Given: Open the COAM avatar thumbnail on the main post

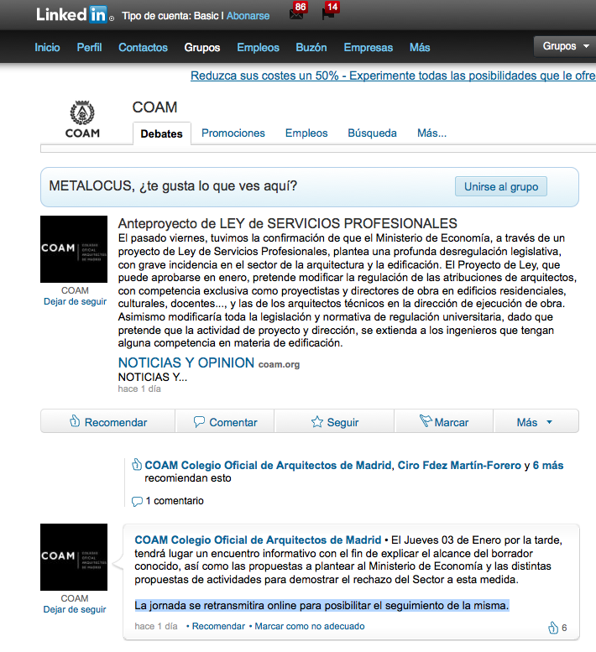Looking at the screenshot, I should point(74,249).
